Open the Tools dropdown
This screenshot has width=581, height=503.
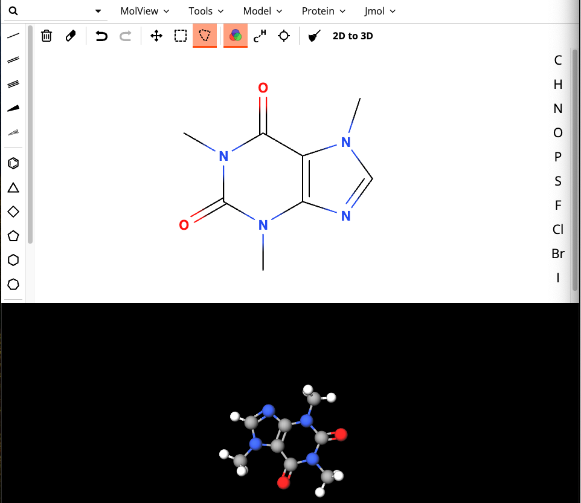pyautogui.click(x=201, y=11)
